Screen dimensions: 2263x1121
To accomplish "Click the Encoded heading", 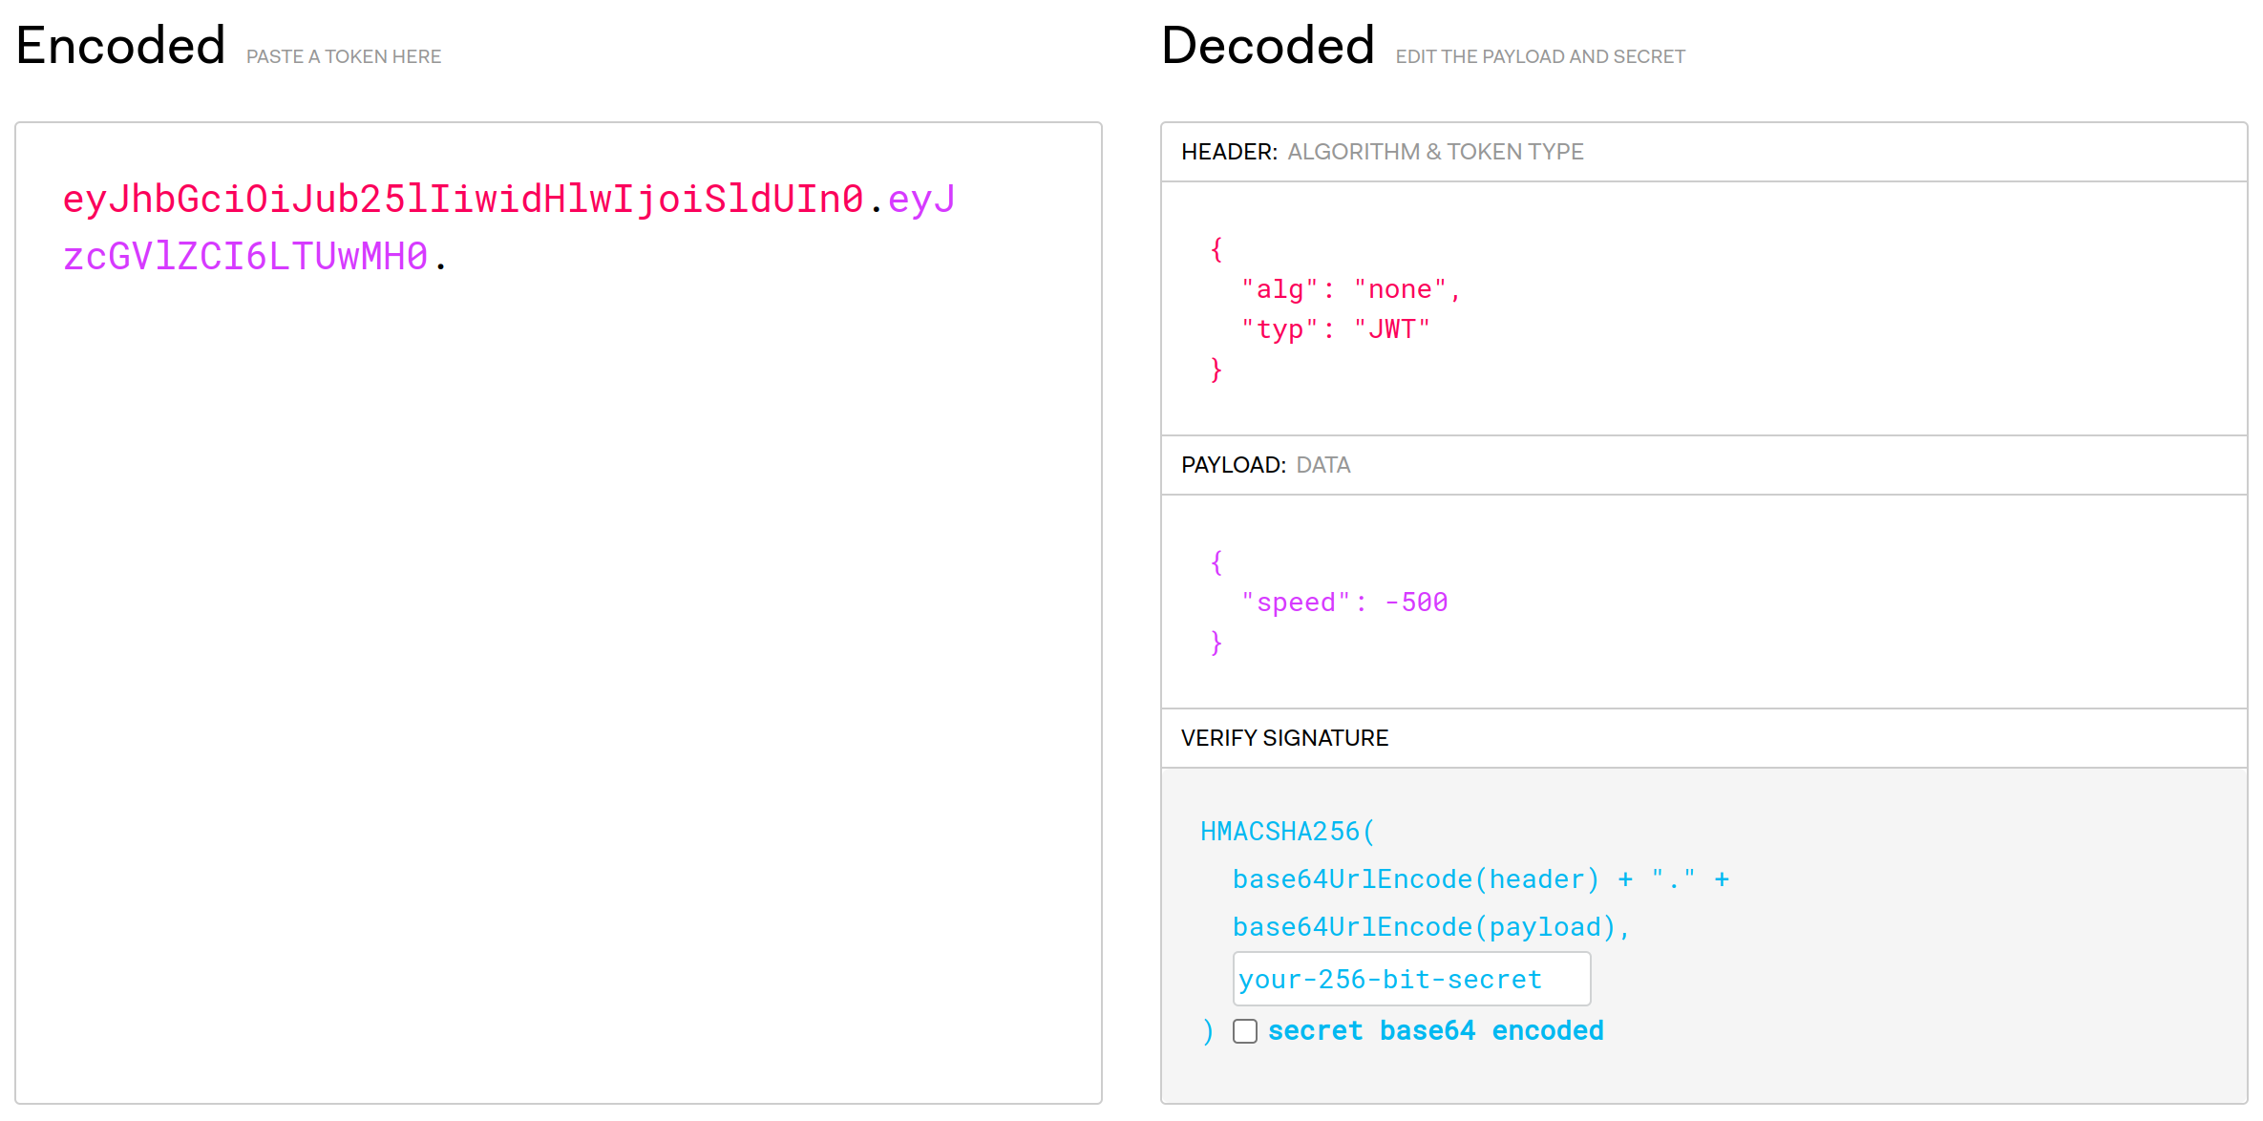I will coord(120,46).
